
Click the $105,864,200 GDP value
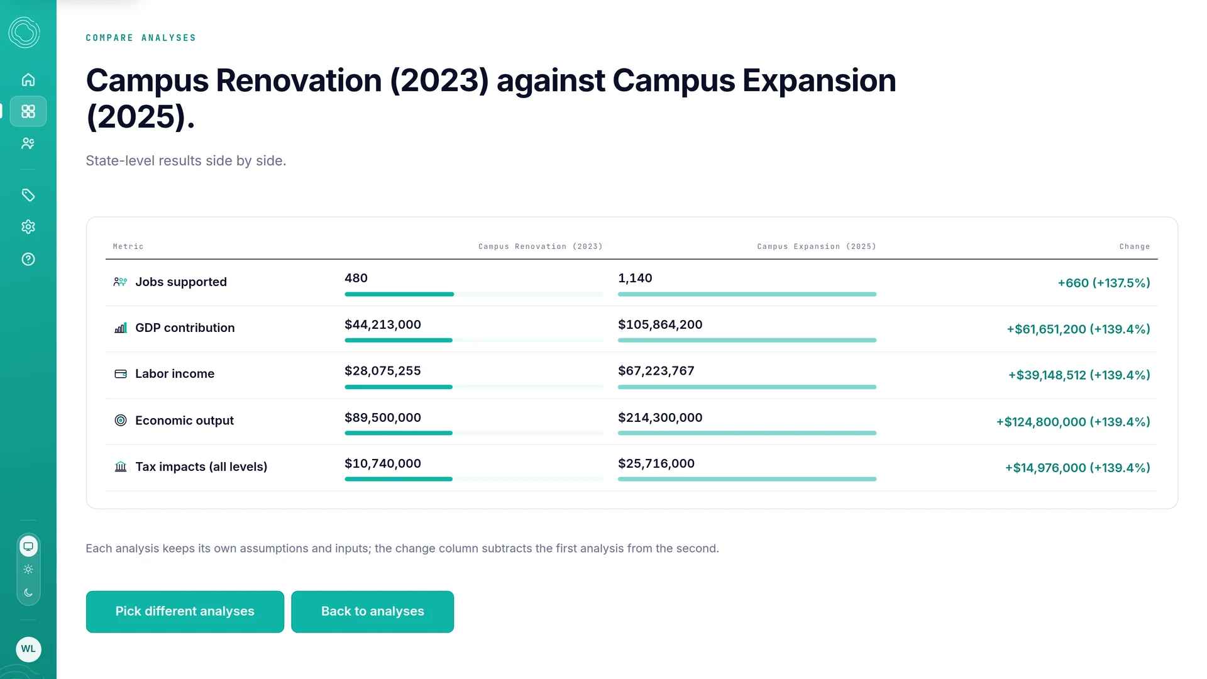point(660,324)
